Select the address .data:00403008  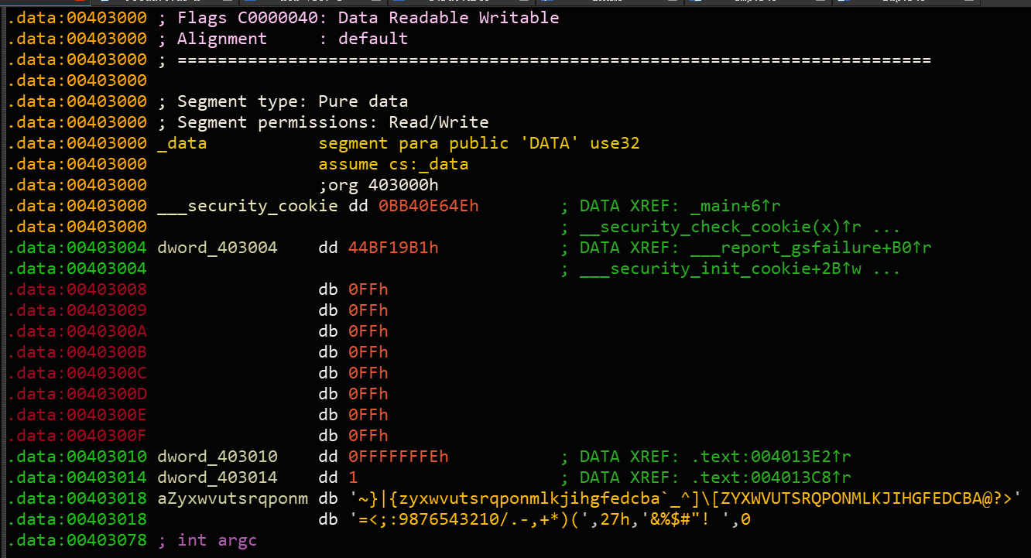click(77, 289)
